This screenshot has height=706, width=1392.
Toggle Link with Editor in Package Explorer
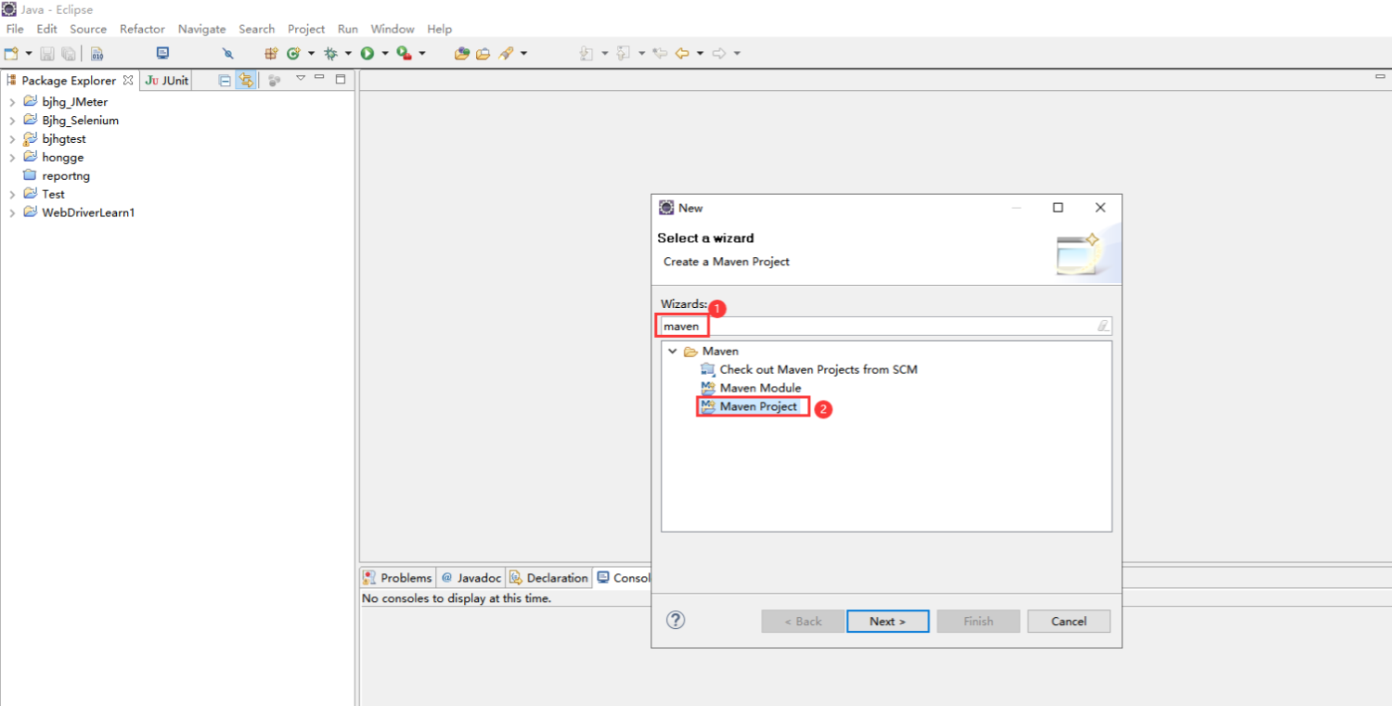coord(246,81)
